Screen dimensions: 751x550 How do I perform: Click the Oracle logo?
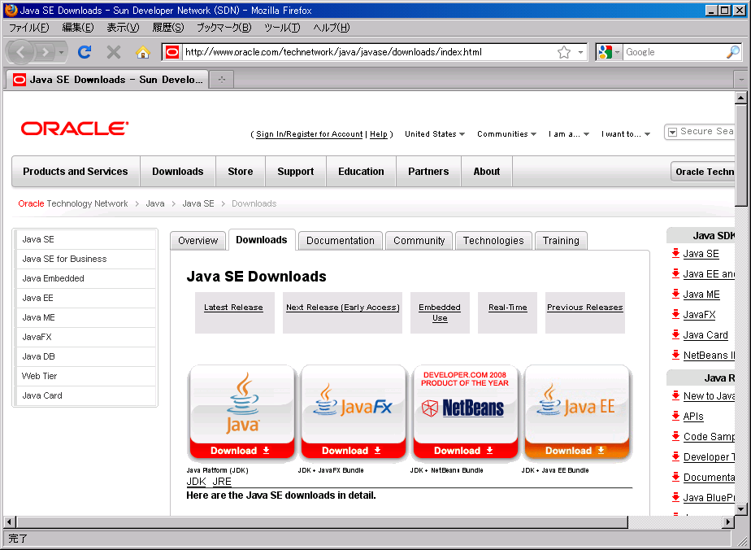click(x=74, y=129)
